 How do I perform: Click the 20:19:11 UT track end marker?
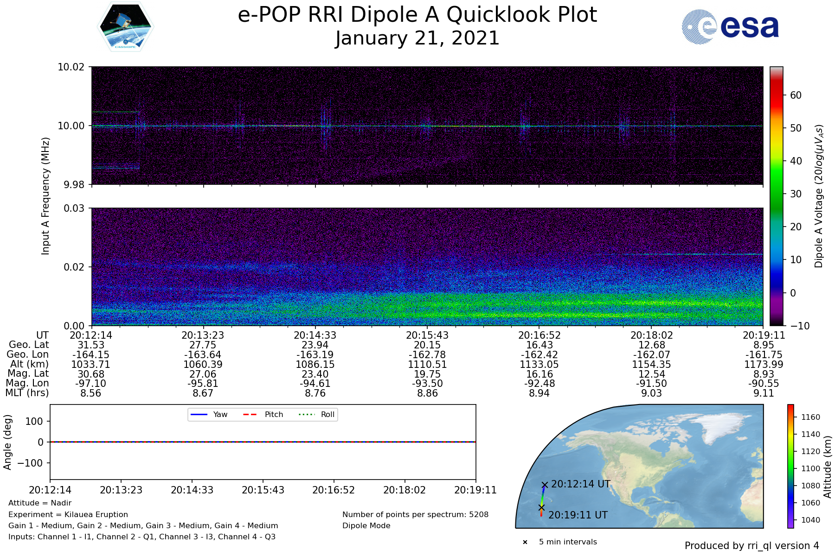coord(541,508)
